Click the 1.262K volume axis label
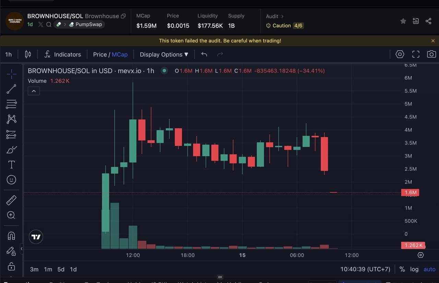Image resolution: width=439 pixels, height=283 pixels. coord(413,245)
